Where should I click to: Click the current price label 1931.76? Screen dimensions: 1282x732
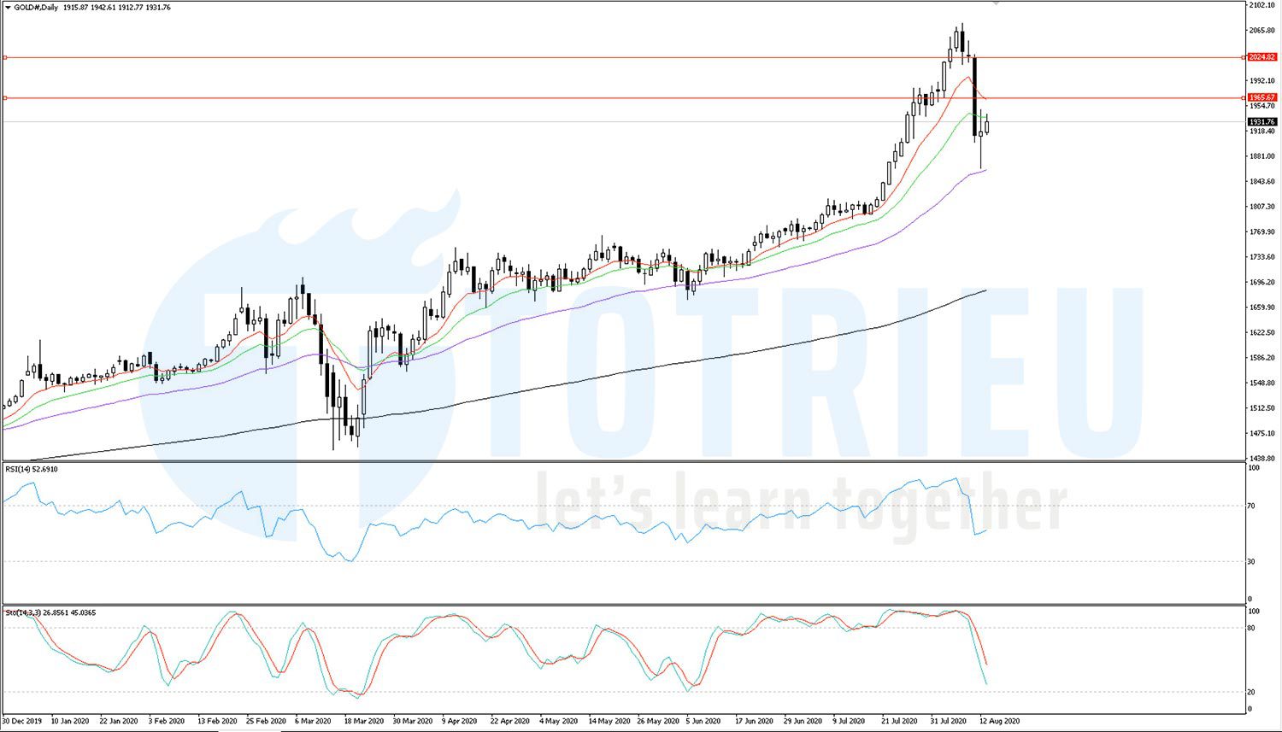(x=1262, y=122)
